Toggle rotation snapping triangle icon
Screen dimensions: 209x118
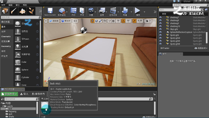tap(123, 21)
